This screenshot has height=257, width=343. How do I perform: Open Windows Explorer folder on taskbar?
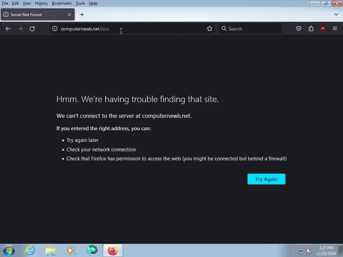[51, 250]
